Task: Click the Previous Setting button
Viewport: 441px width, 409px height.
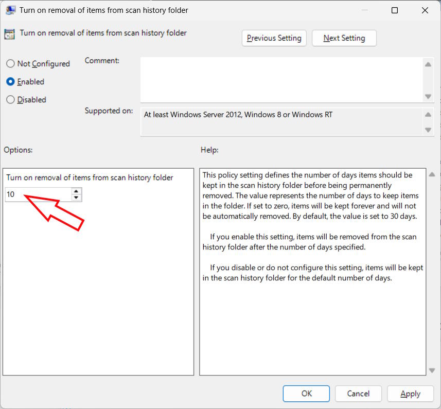Action: tap(274, 38)
